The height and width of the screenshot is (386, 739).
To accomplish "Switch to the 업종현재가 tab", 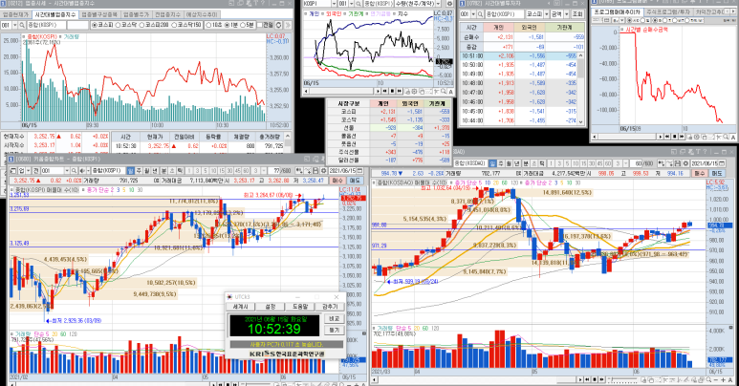I will coord(15,14).
